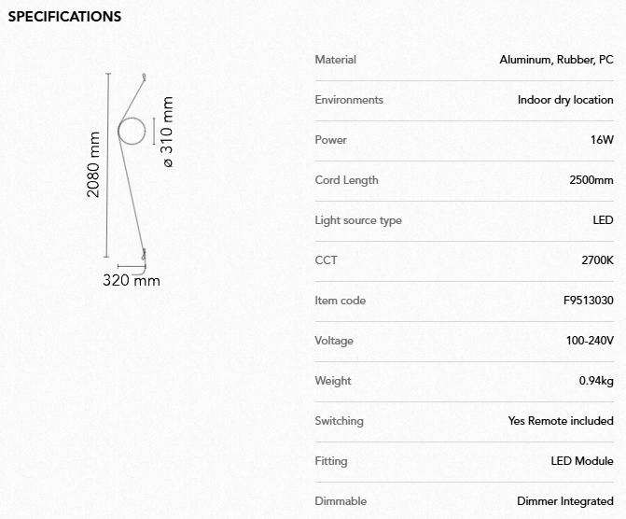The width and height of the screenshot is (626, 519).
Task: Click the Material row label
Action: tap(336, 60)
